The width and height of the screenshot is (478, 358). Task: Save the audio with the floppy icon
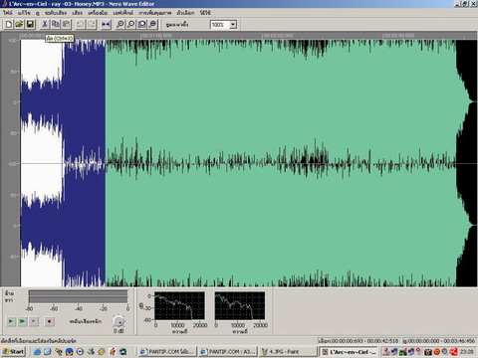[30, 24]
